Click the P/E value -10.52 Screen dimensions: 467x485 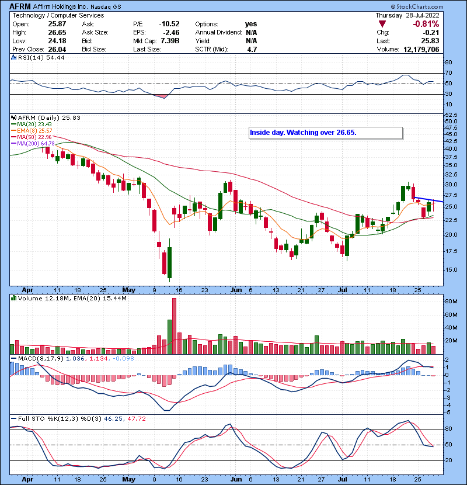(169, 24)
